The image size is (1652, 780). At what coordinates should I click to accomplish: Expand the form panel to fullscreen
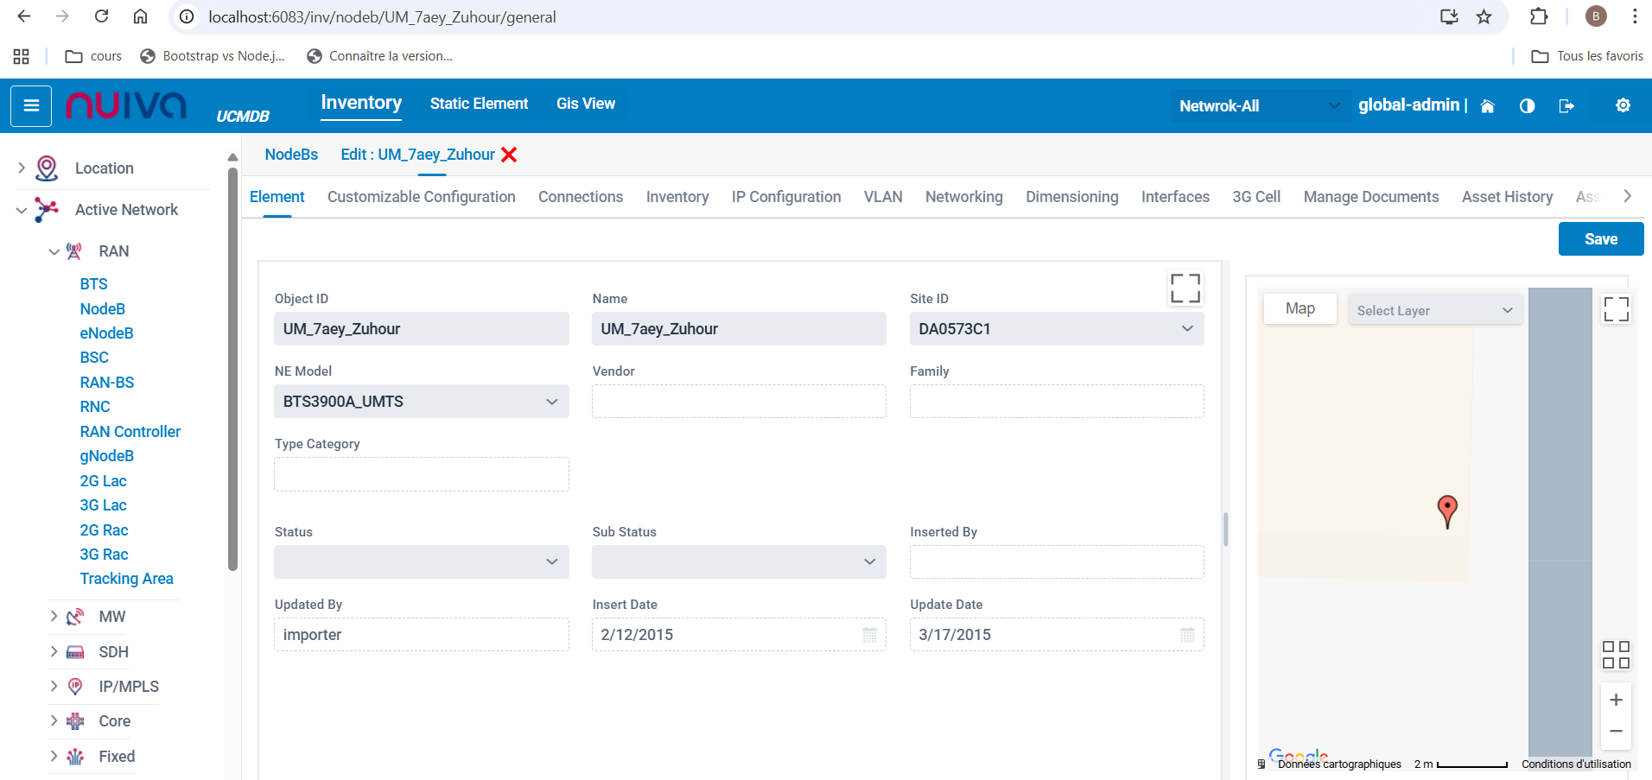click(1185, 289)
